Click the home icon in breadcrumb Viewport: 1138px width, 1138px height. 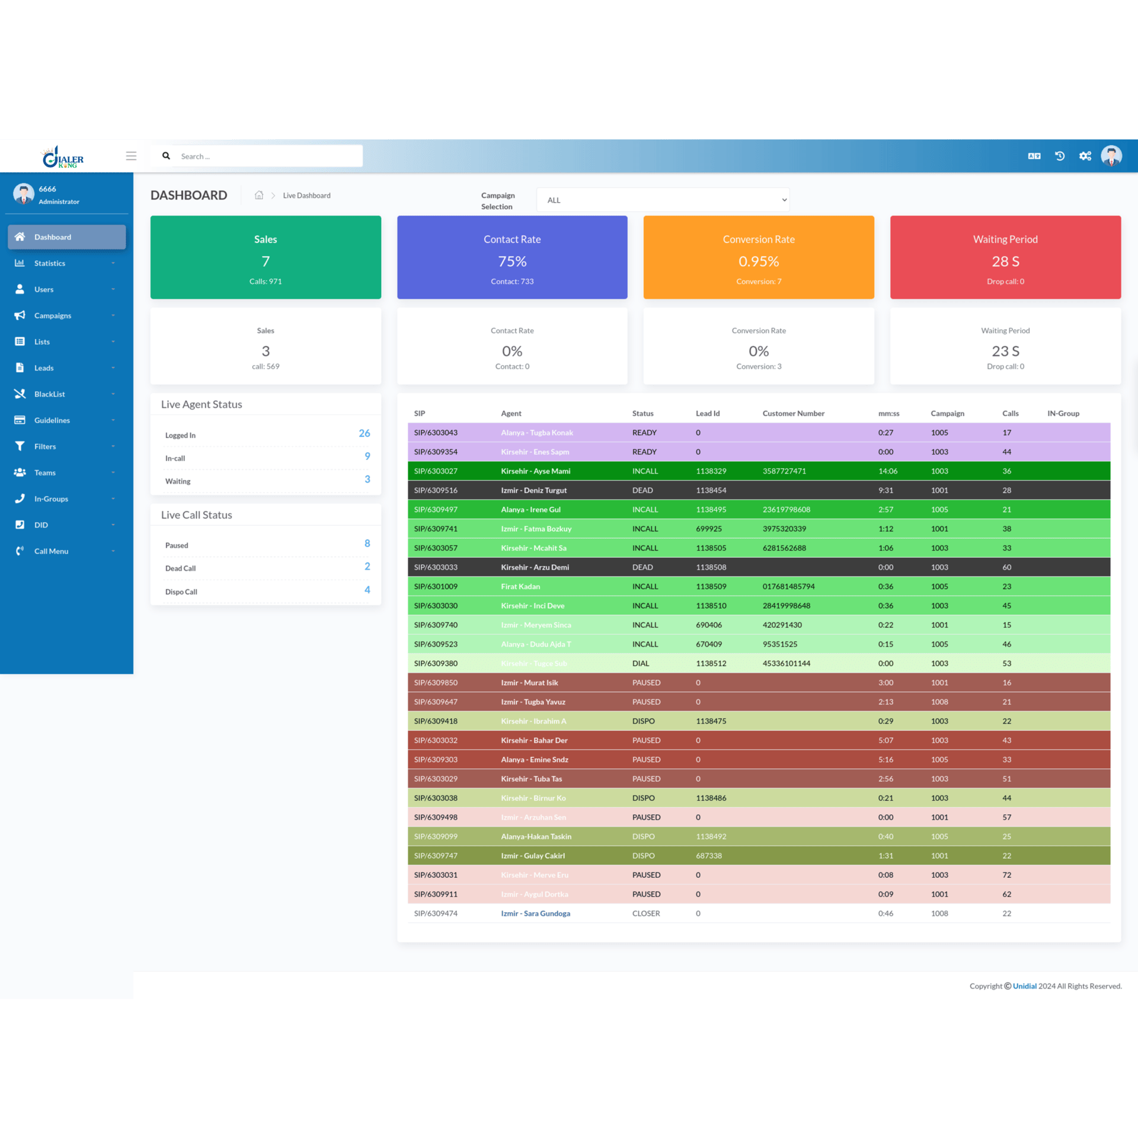(x=259, y=196)
